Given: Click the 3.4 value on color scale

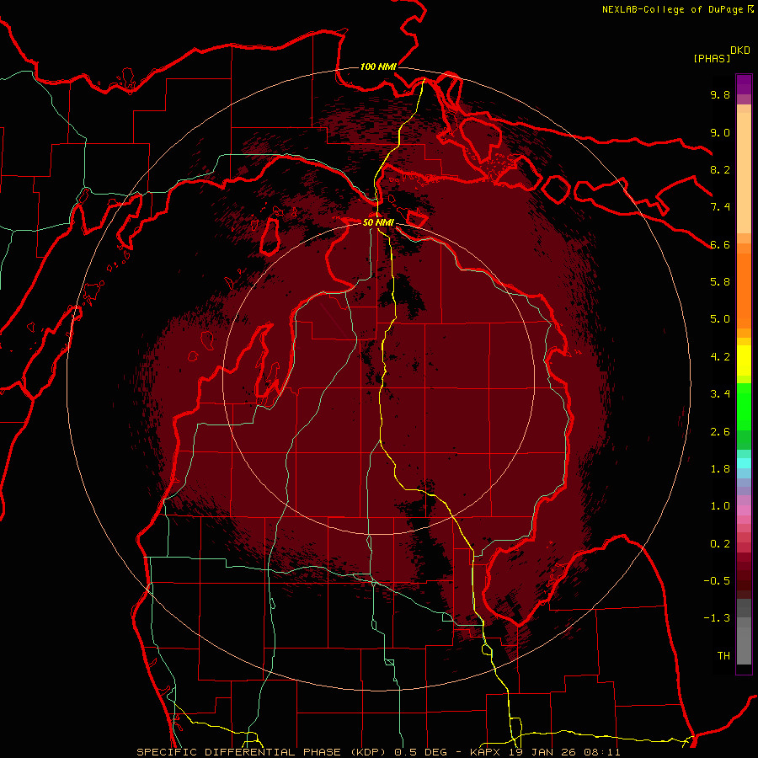Looking at the screenshot, I should pos(720,394).
